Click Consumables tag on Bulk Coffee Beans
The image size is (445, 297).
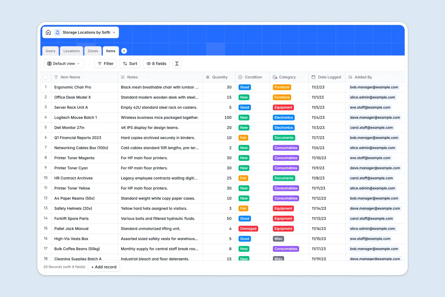pyautogui.click(x=286, y=249)
